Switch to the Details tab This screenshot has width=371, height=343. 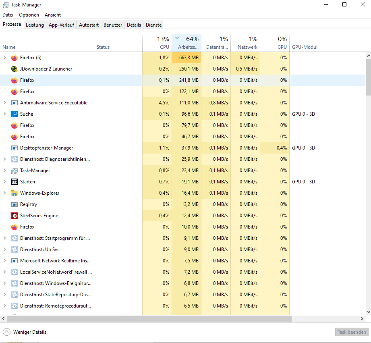point(134,25)
